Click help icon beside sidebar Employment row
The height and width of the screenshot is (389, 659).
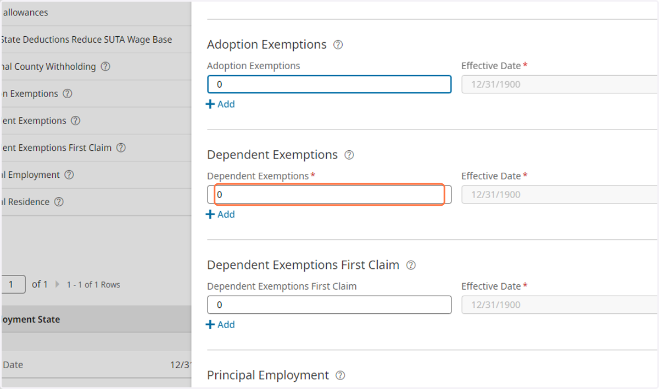click(x=69, y=175)
